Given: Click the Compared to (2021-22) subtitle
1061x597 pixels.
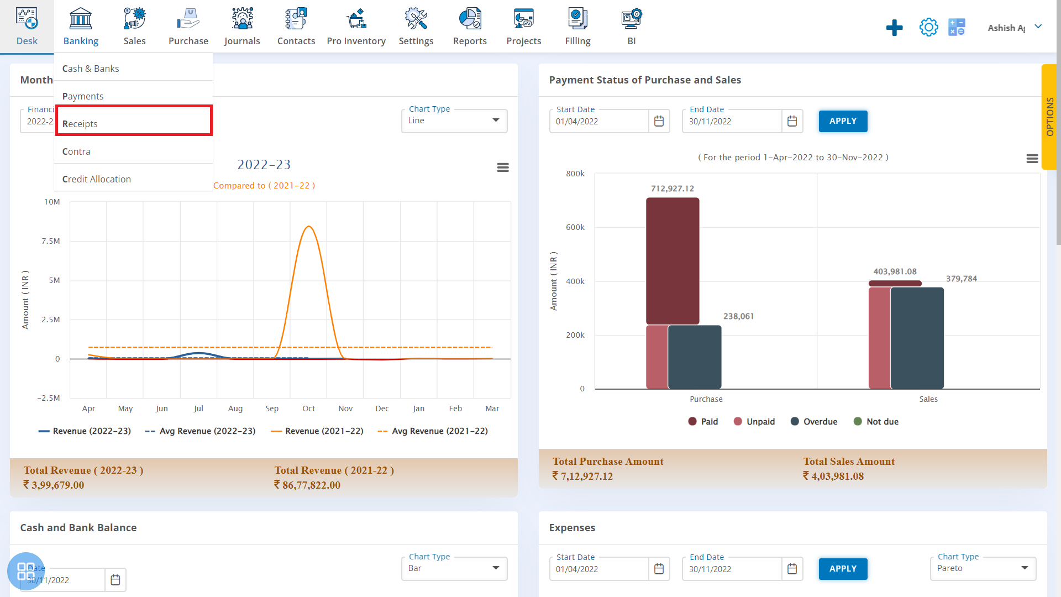Looking at the screenshot, I should coord(264,186).
